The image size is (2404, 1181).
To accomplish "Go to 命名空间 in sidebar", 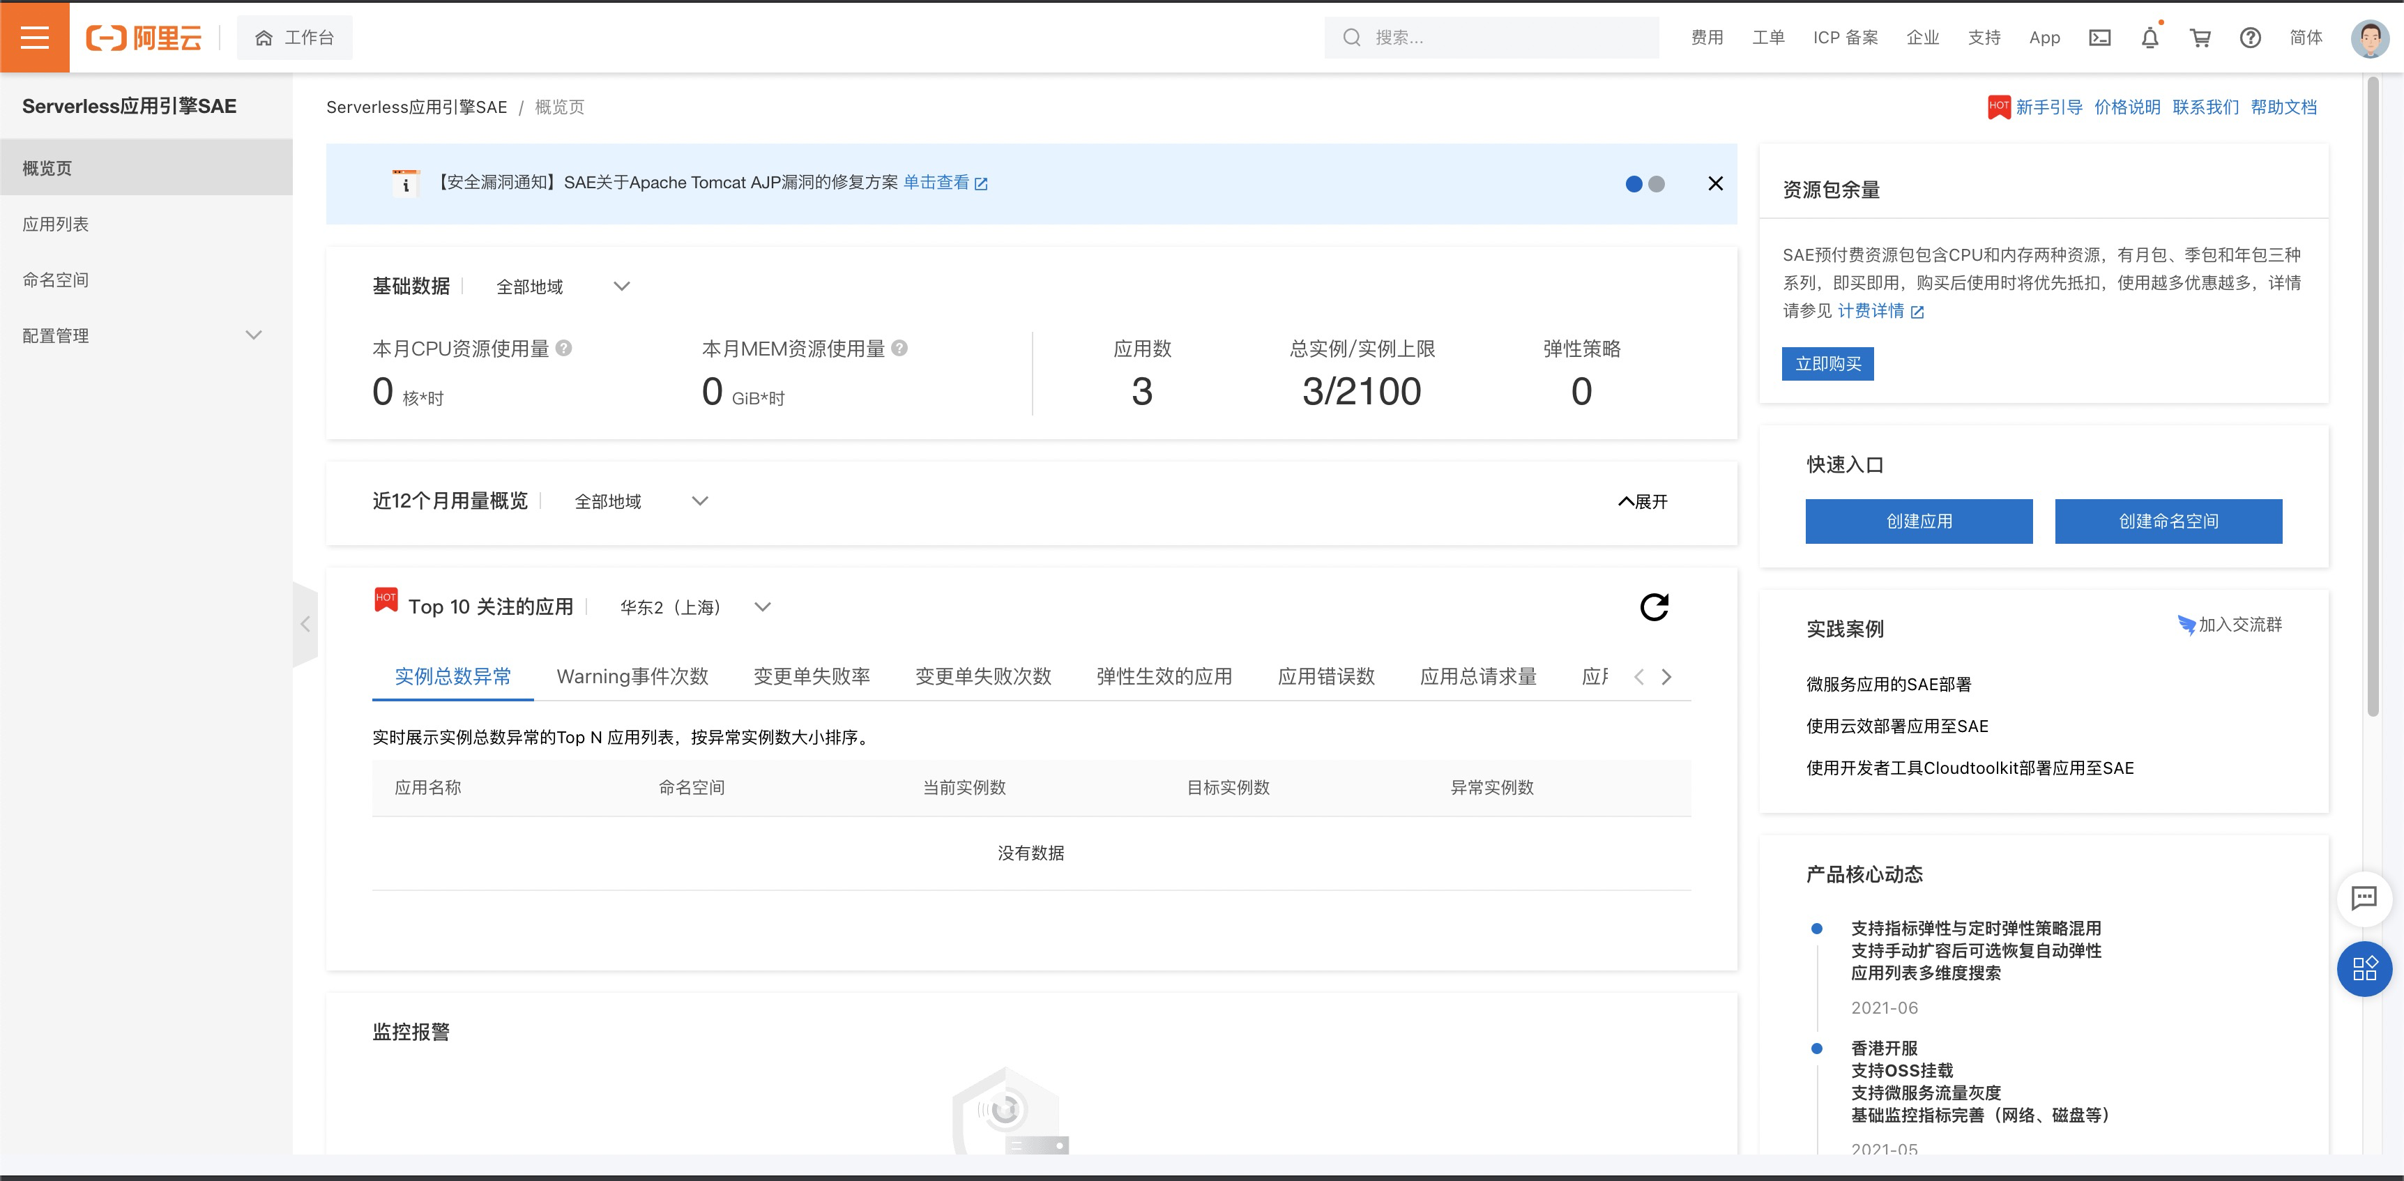I will tap(146, 280).
